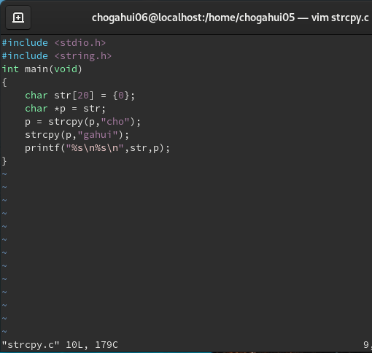Click the 'void' keyword in main
Image resolution: width=372 pixels, height=353 pixels.
66,69
